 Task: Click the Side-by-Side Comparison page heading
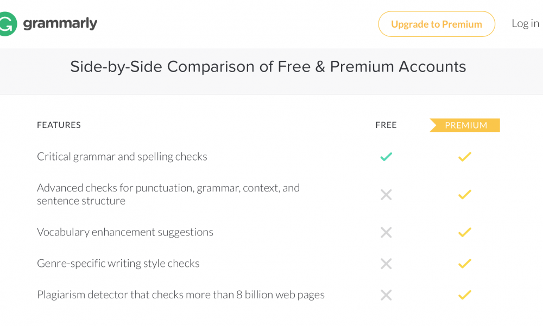(268, 66)
